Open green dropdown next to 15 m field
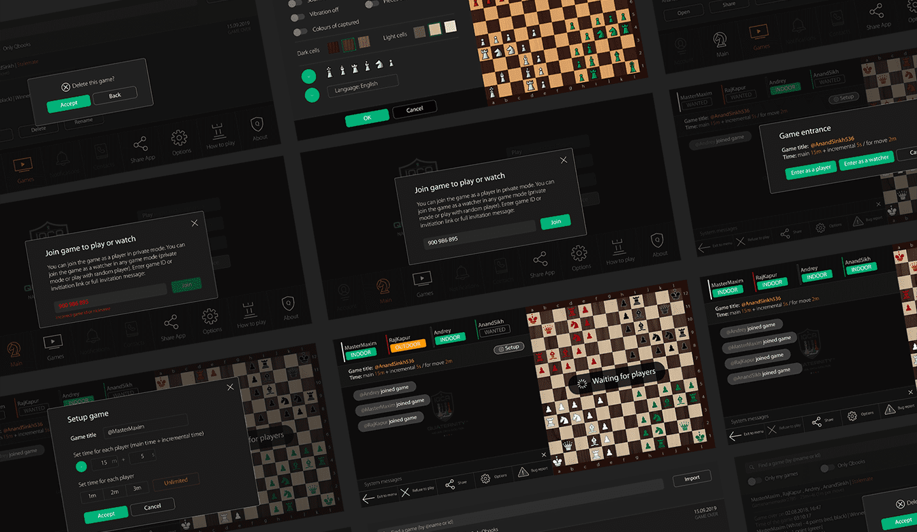Viewport: 917px width, 532px height. [81, 466]
